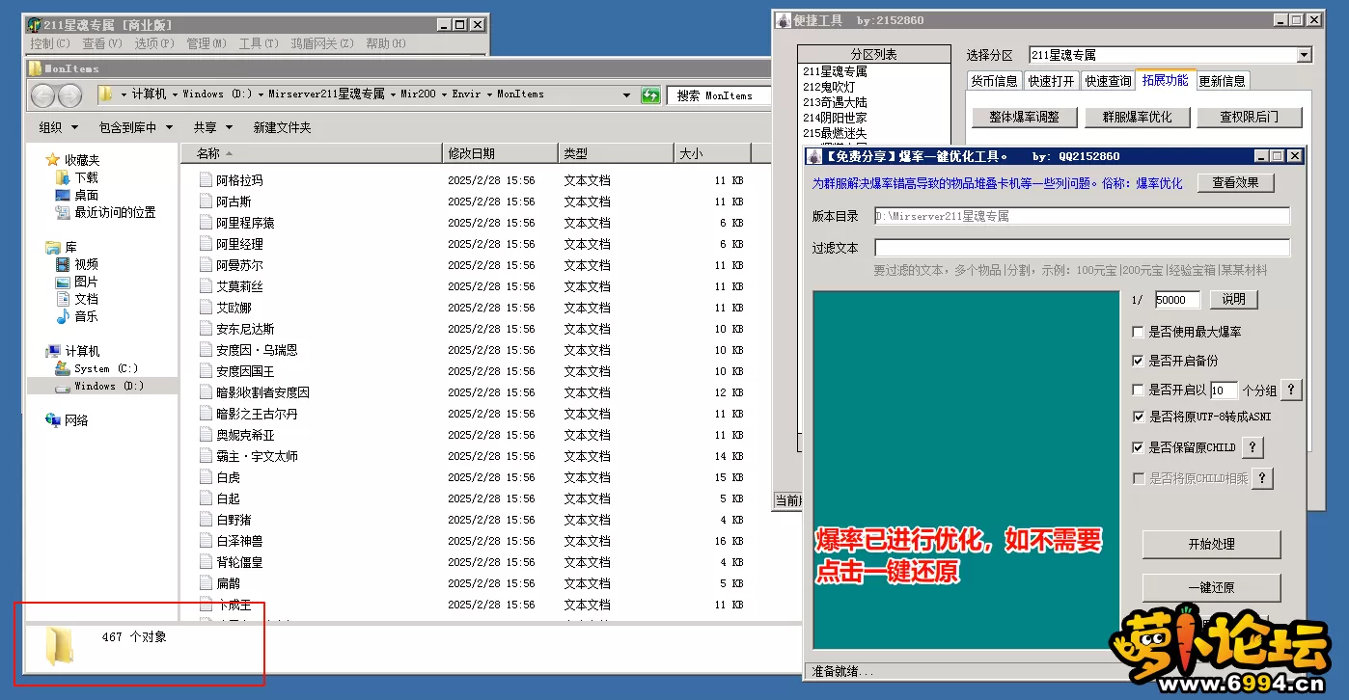1349x700 pixels.
Task: Open 网络 in the navigation pane
Action: tap(68, 420)
